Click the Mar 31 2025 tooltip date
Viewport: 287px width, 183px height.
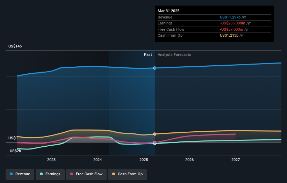tap(168, 11)
